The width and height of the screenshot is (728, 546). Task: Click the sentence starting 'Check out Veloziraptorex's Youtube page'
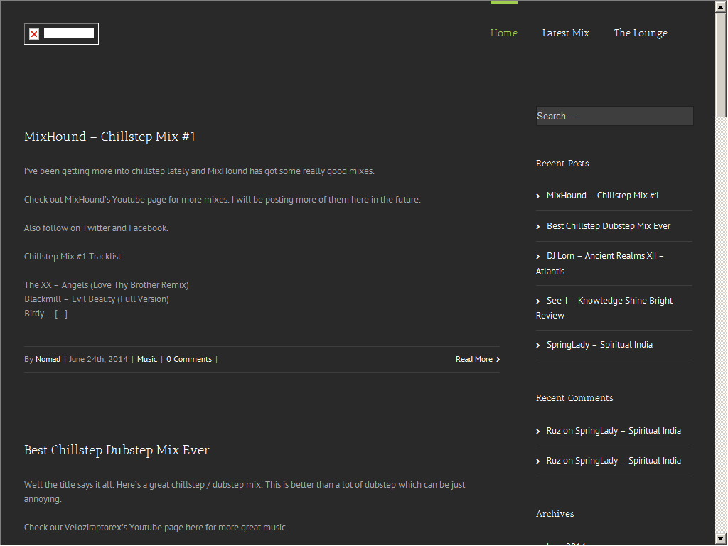click(x=156, y=528)
